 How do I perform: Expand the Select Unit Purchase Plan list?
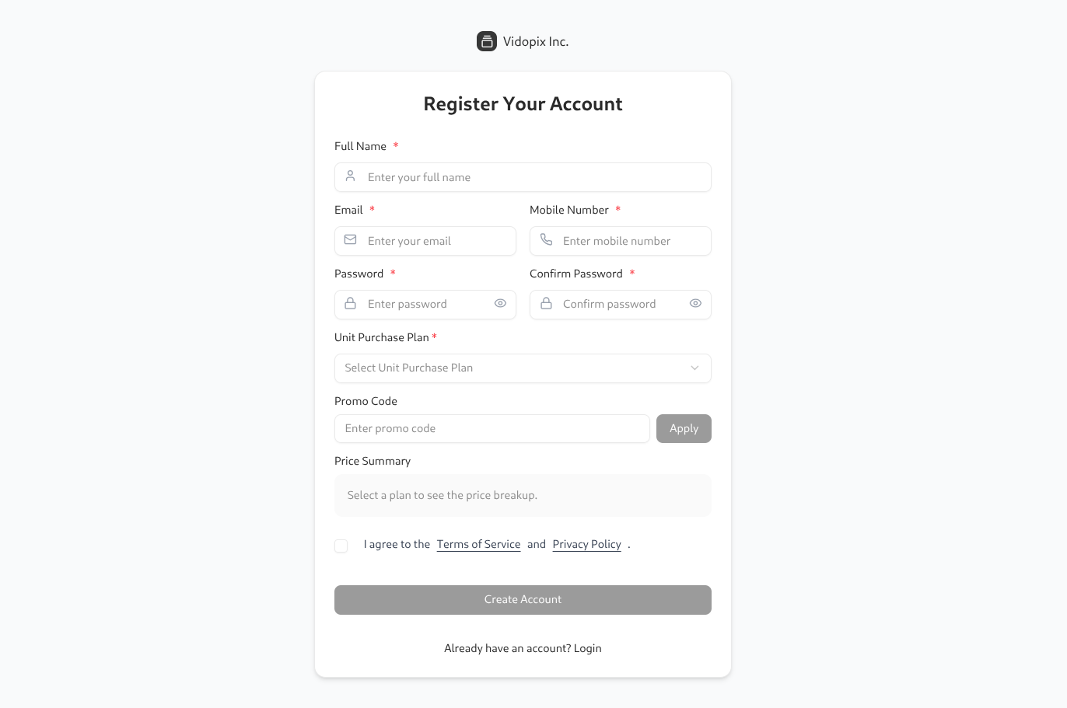tap(523, 368)
